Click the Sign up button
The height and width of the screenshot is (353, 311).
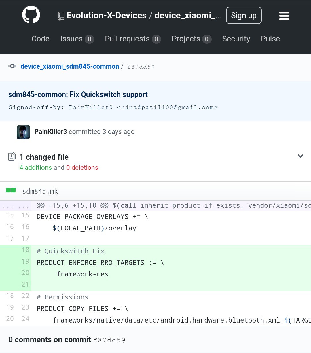click(244, 16)
